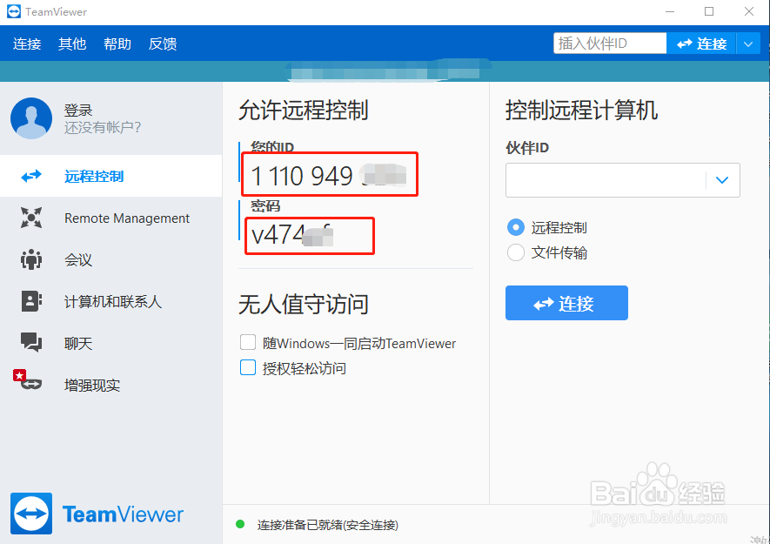Click the 控制远程计算机 heading

[582, 110]
